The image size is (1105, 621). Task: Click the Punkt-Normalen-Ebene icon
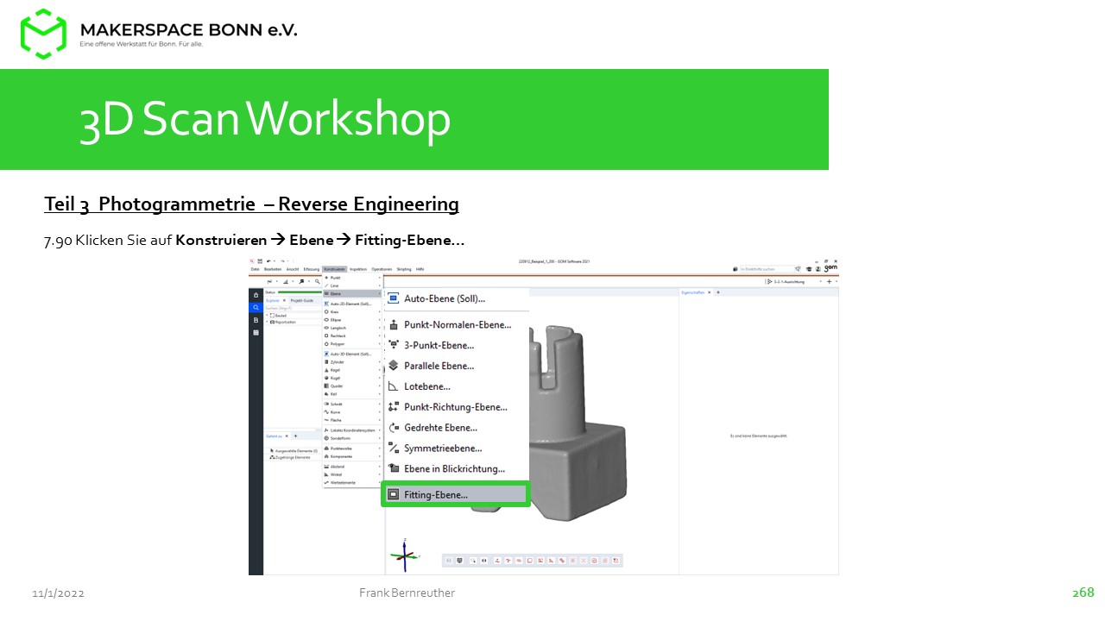394,325
